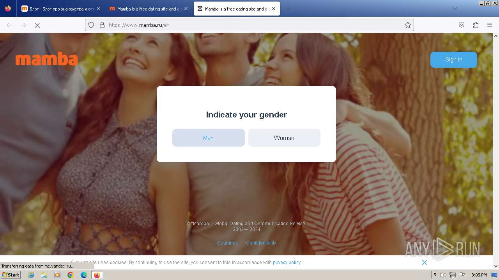Screen dimensions: 499x280
Task: Open File Explorer from taskbar
Action: [44, 275]
